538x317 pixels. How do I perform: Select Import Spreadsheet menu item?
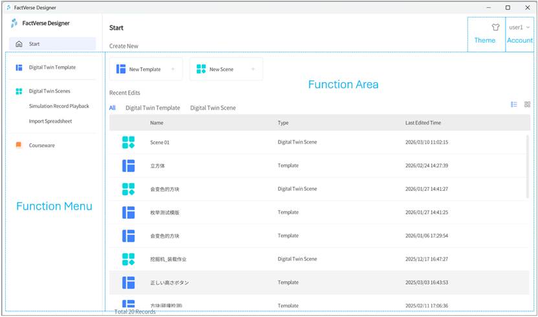coord(50,121)
